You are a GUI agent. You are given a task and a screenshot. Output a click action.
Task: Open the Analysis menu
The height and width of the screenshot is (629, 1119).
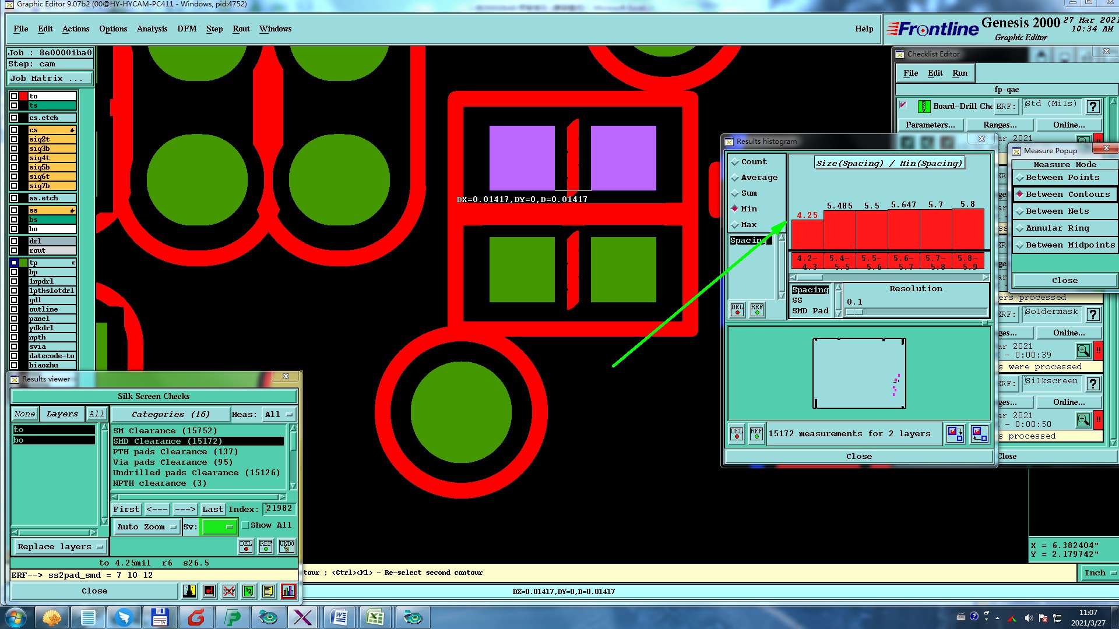152,29
